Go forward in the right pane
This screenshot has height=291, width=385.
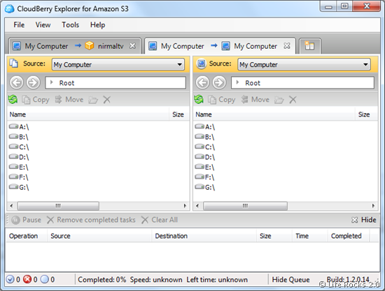[219, 82]
